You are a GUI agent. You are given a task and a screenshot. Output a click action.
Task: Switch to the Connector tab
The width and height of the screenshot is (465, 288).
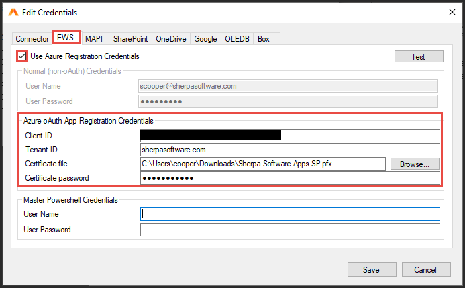pyautogui.click(x=32, y=39)
